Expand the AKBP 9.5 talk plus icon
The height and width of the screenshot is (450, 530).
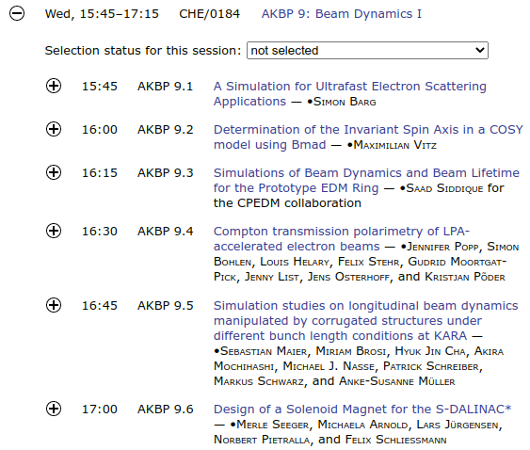pyautogui.click(x=54, y=305)
